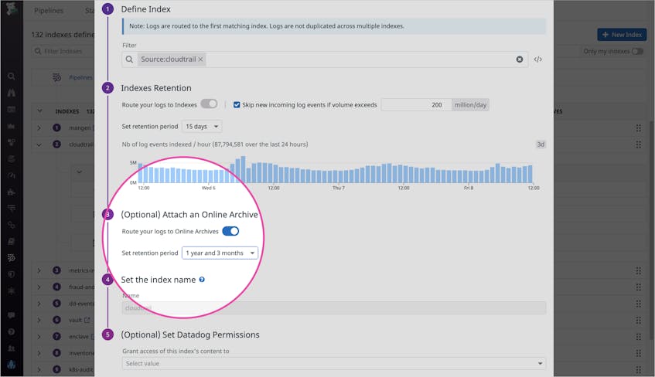Grab the drag handle on metrics row
The image size is (655, 377).
pos(638,271)
